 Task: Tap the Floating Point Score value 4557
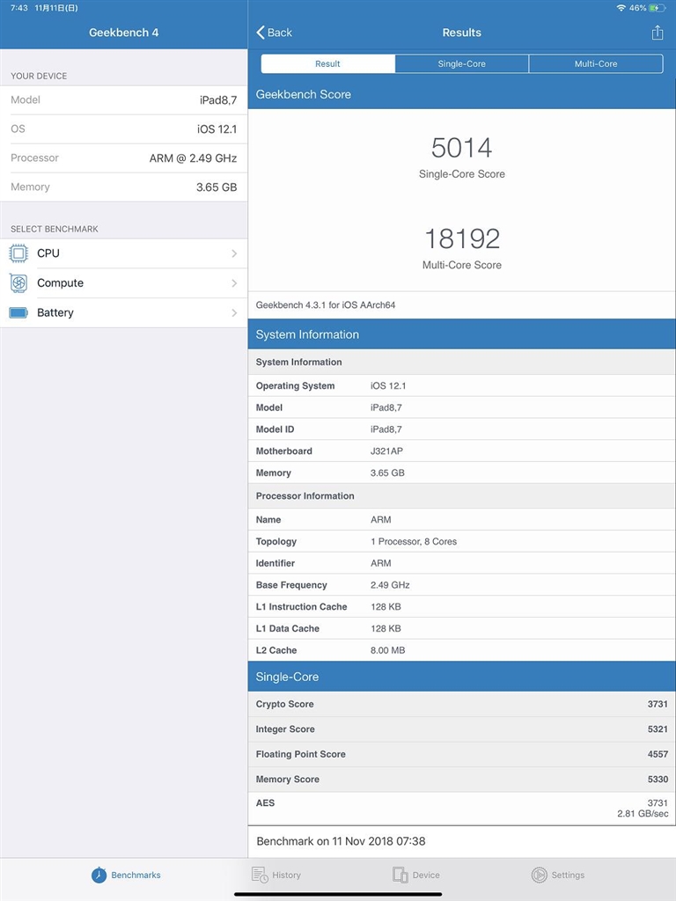coord(658,754)
